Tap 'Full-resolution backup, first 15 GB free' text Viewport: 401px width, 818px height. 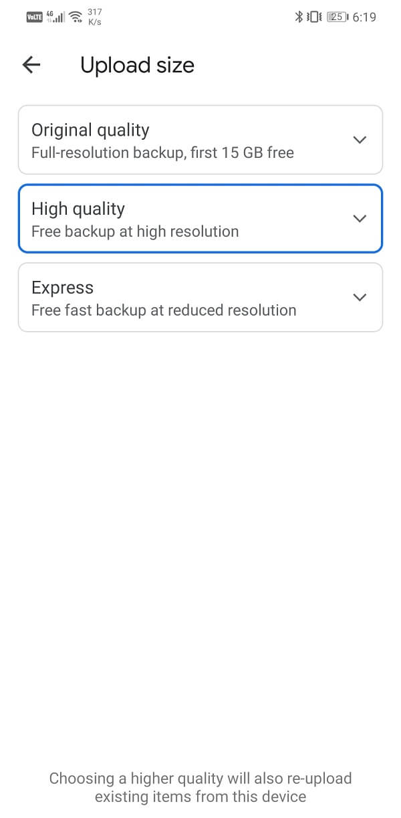point(162,153)
